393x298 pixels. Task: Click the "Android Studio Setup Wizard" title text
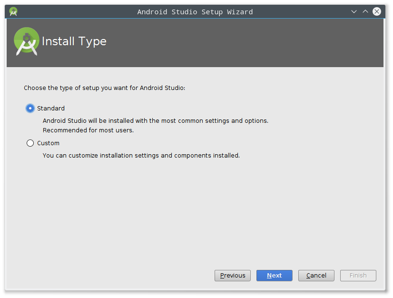(195, 12)
